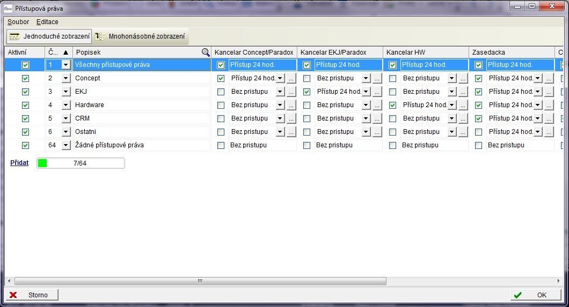Click the horizontal scrollbar at the bottom
This screenshot has height=307, width=569.
click(x=200, y=281)
